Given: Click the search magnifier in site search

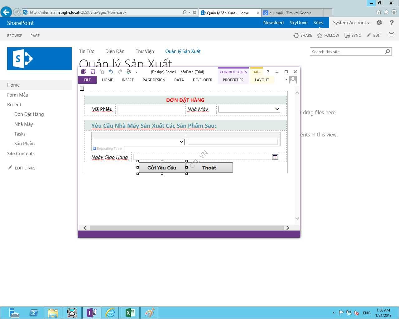Looking at the screenshot, I should click(387, 52).
